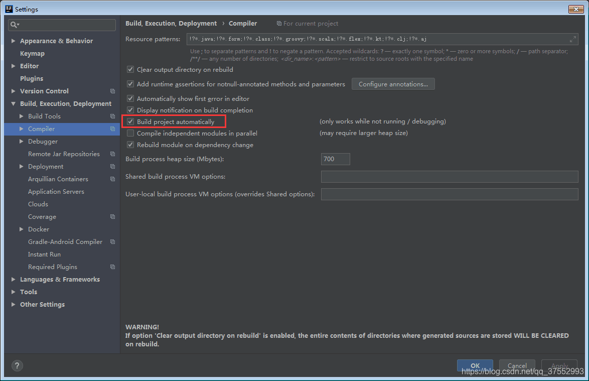Viewport: 589px width, 381px height.
Task: Expand the Version Control arrow
Action: (13, 91)
